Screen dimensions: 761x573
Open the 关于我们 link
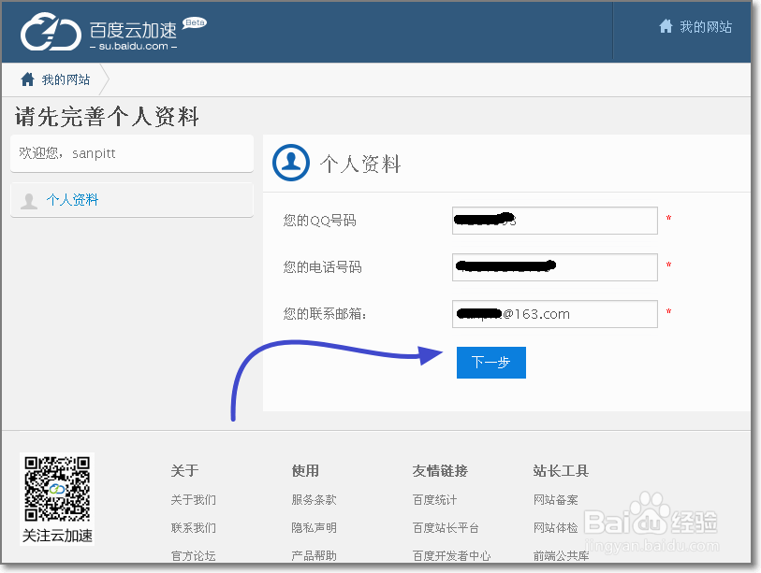193,499
